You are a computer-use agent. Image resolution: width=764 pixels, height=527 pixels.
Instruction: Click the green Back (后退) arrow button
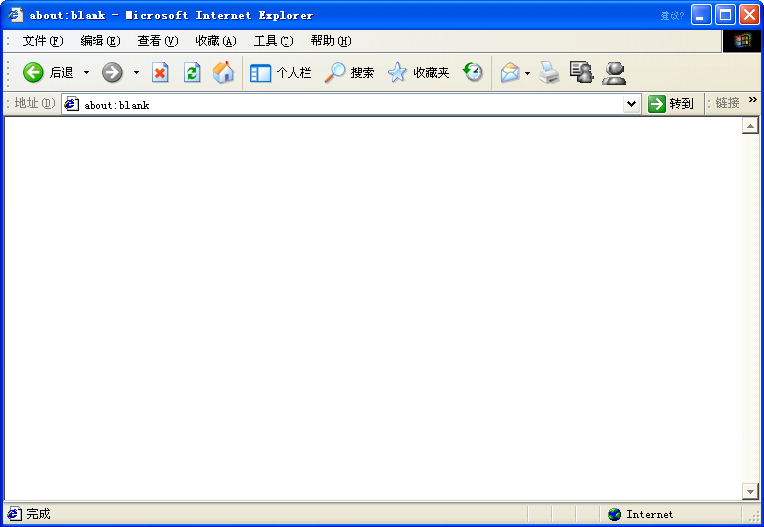click(33, 72)
